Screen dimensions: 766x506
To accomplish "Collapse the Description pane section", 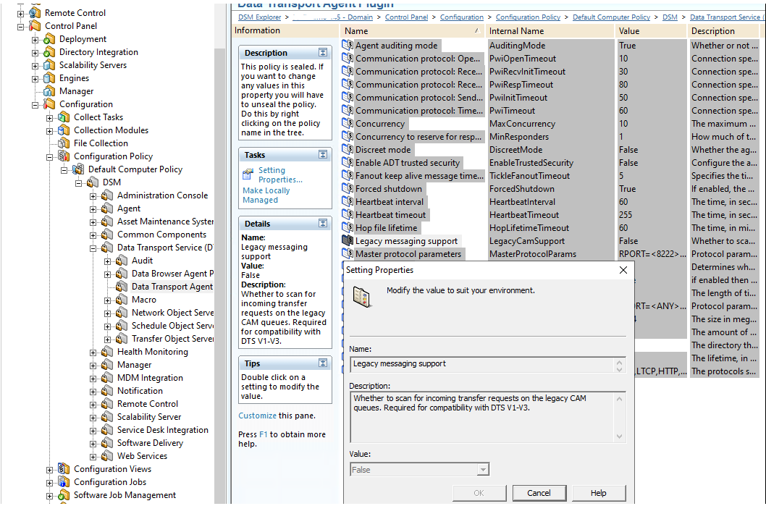I will pyautogui.click(x=323, y=53).
